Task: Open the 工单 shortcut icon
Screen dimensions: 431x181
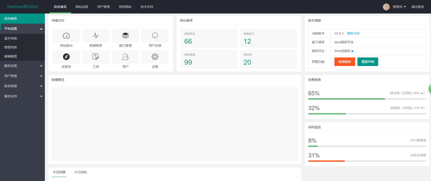Action: pos(96,57)
